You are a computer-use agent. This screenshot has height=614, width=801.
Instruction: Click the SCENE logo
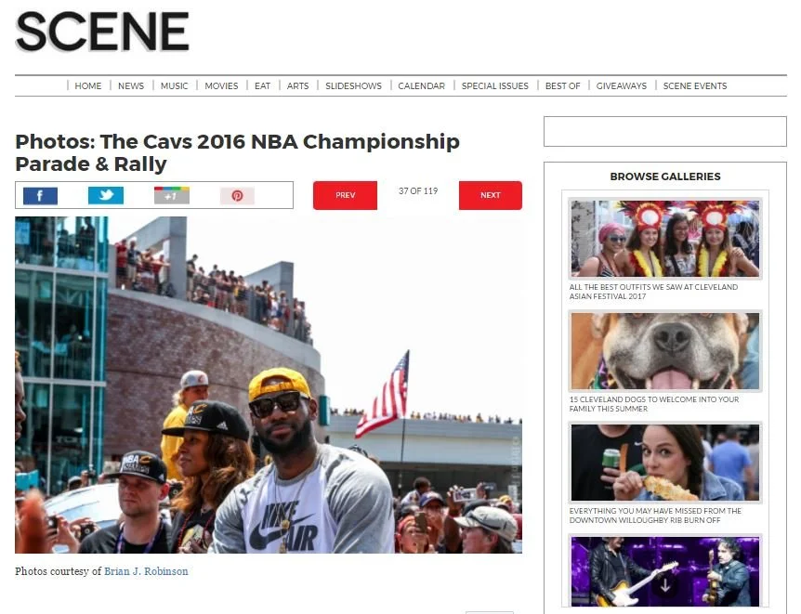tap(102, 32)
